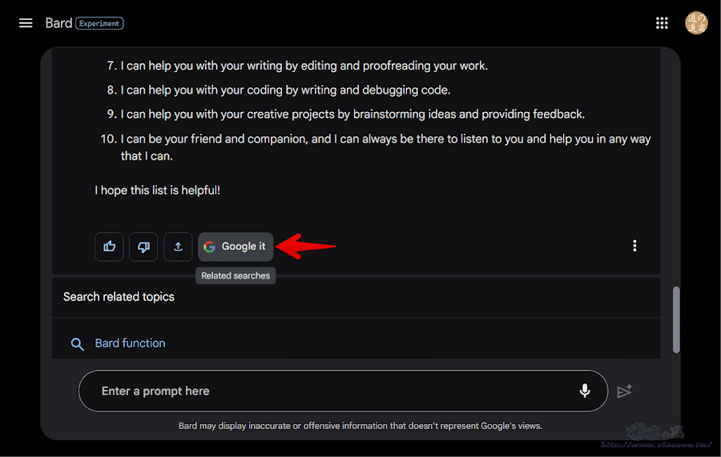Click list item 7 about editing and proofreading
The image size is (721, 457).
point(297,66)
